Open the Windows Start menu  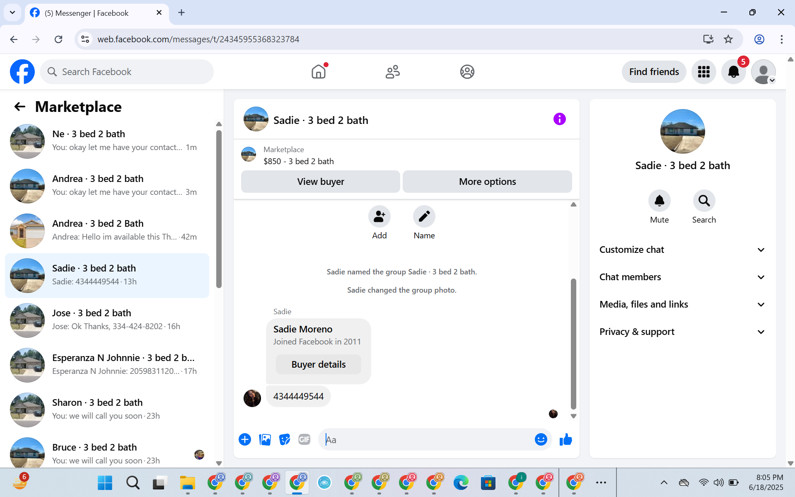coord(105,482)
